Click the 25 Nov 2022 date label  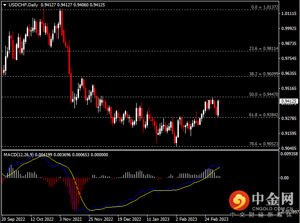[x=101, y=219]
